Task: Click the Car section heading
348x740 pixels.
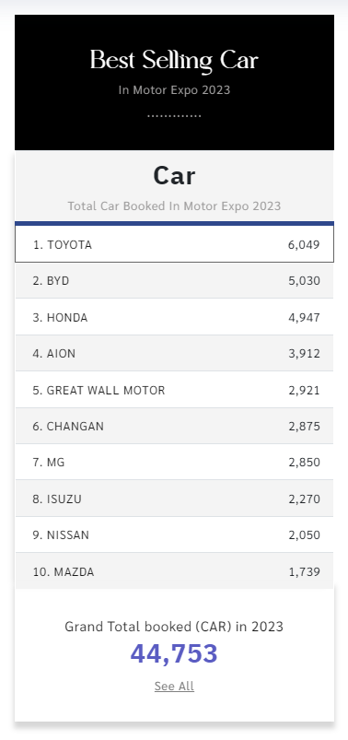Action: pos(174,176)
